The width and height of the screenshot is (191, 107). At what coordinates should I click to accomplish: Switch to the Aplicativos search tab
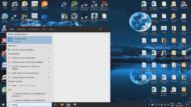tap(21, 29)
